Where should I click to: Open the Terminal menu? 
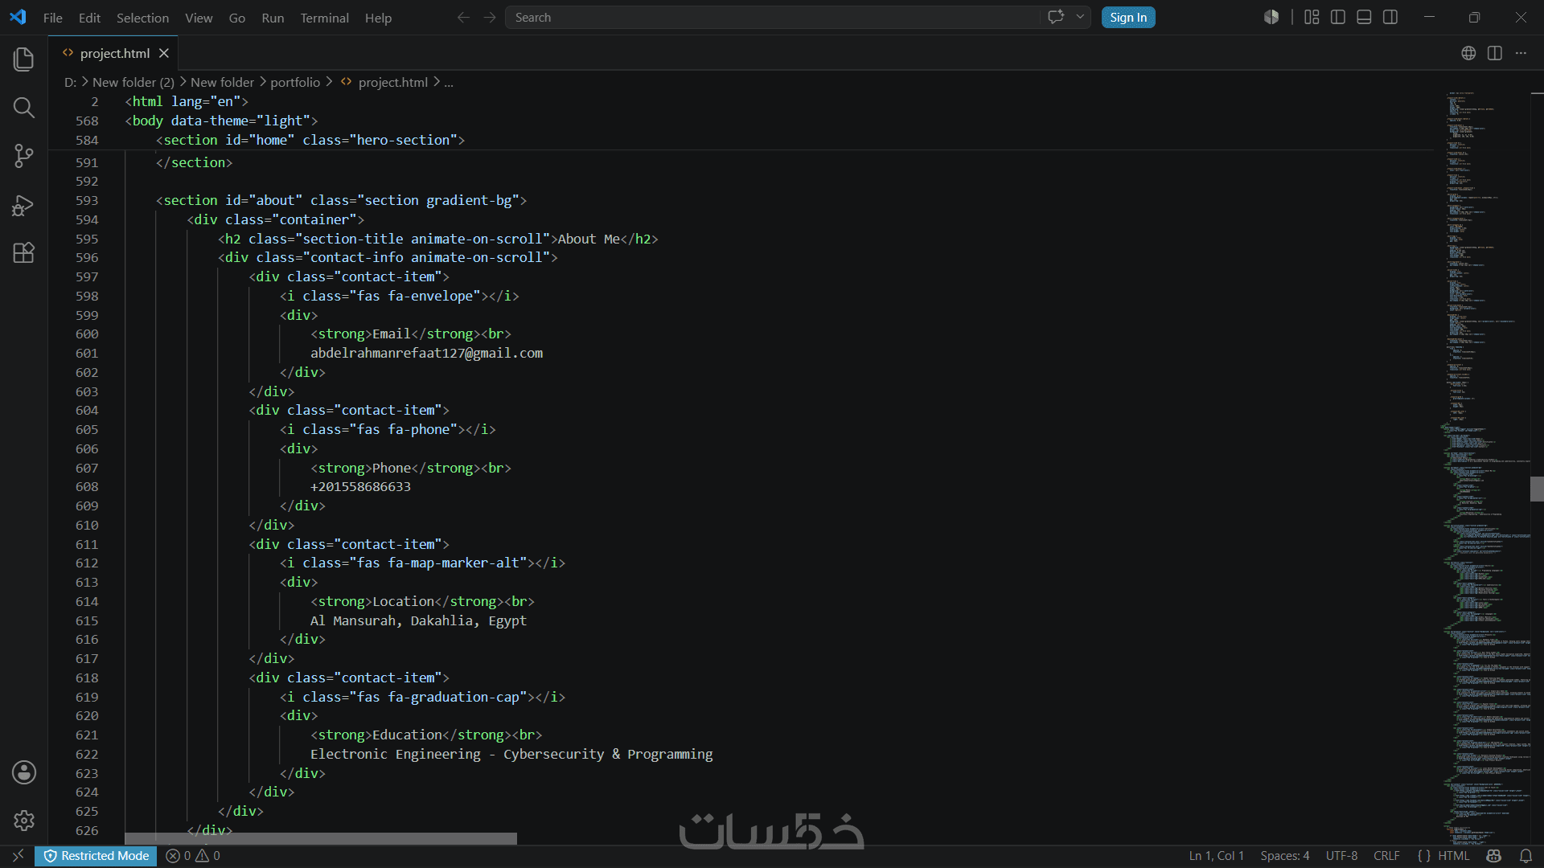coord(324,18)
